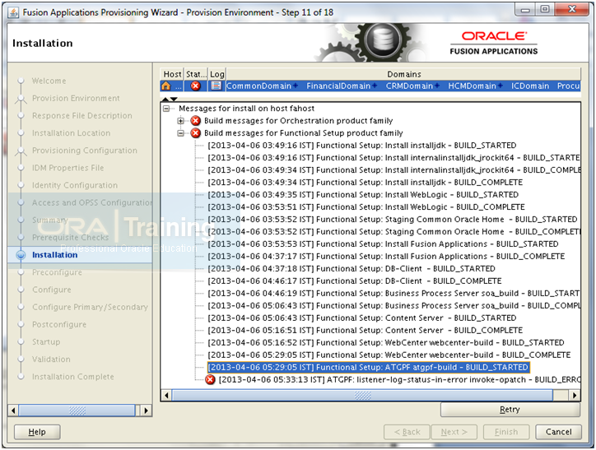
Task: Select the Provision Environment step
Action: coord(76,99)
